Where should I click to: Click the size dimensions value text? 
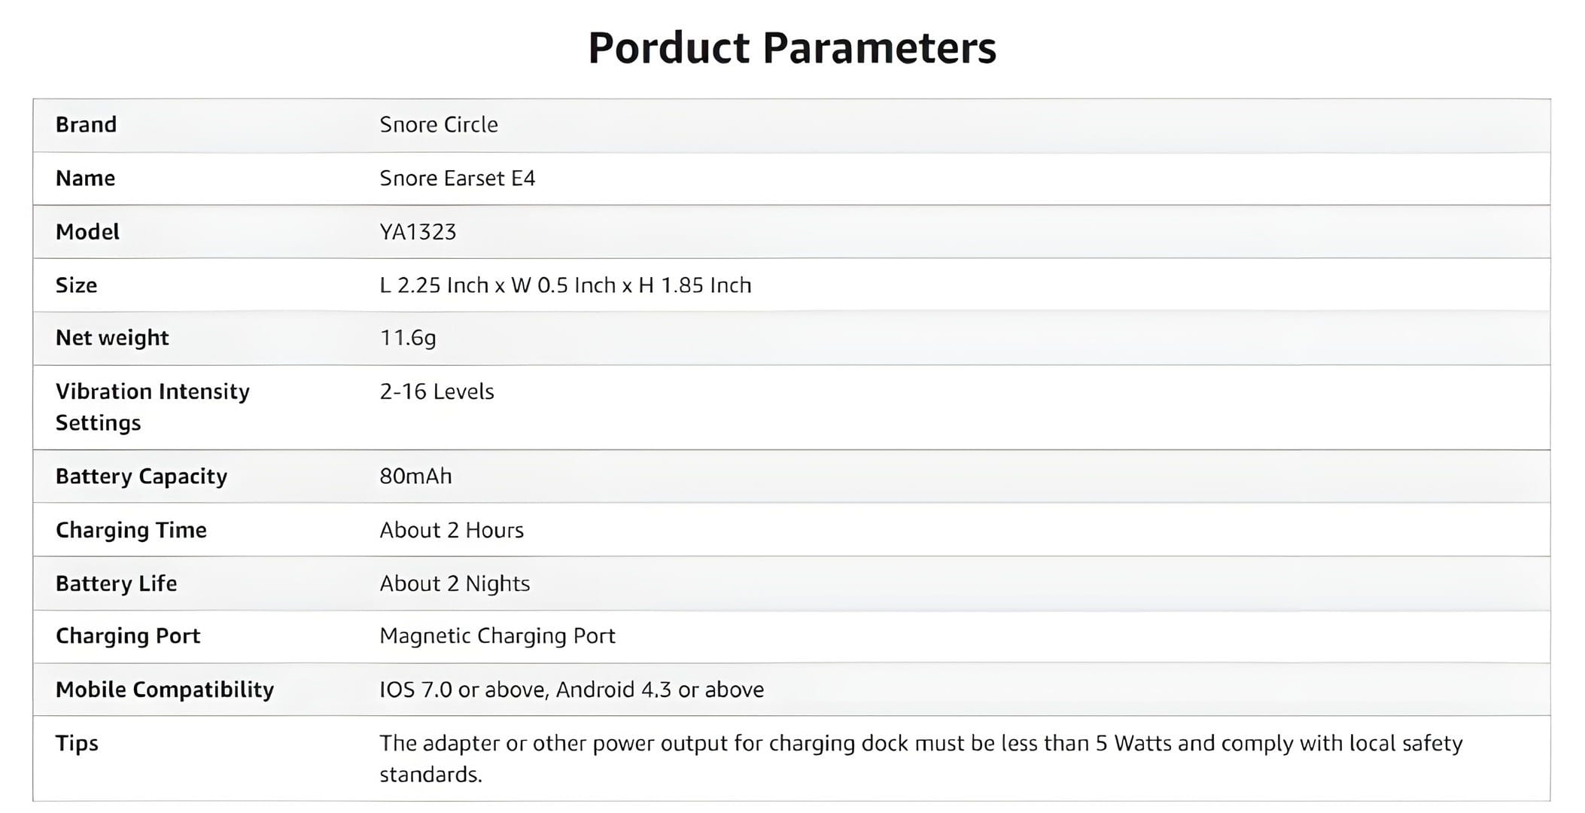[564, 285]
